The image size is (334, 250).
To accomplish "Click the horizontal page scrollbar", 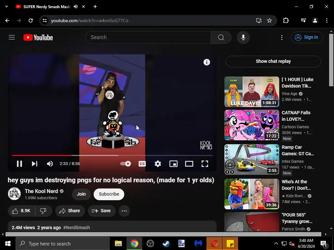I will pyautogui.click(x=163, y=234).
